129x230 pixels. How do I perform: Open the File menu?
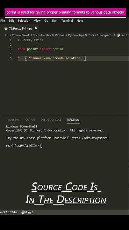3,21
